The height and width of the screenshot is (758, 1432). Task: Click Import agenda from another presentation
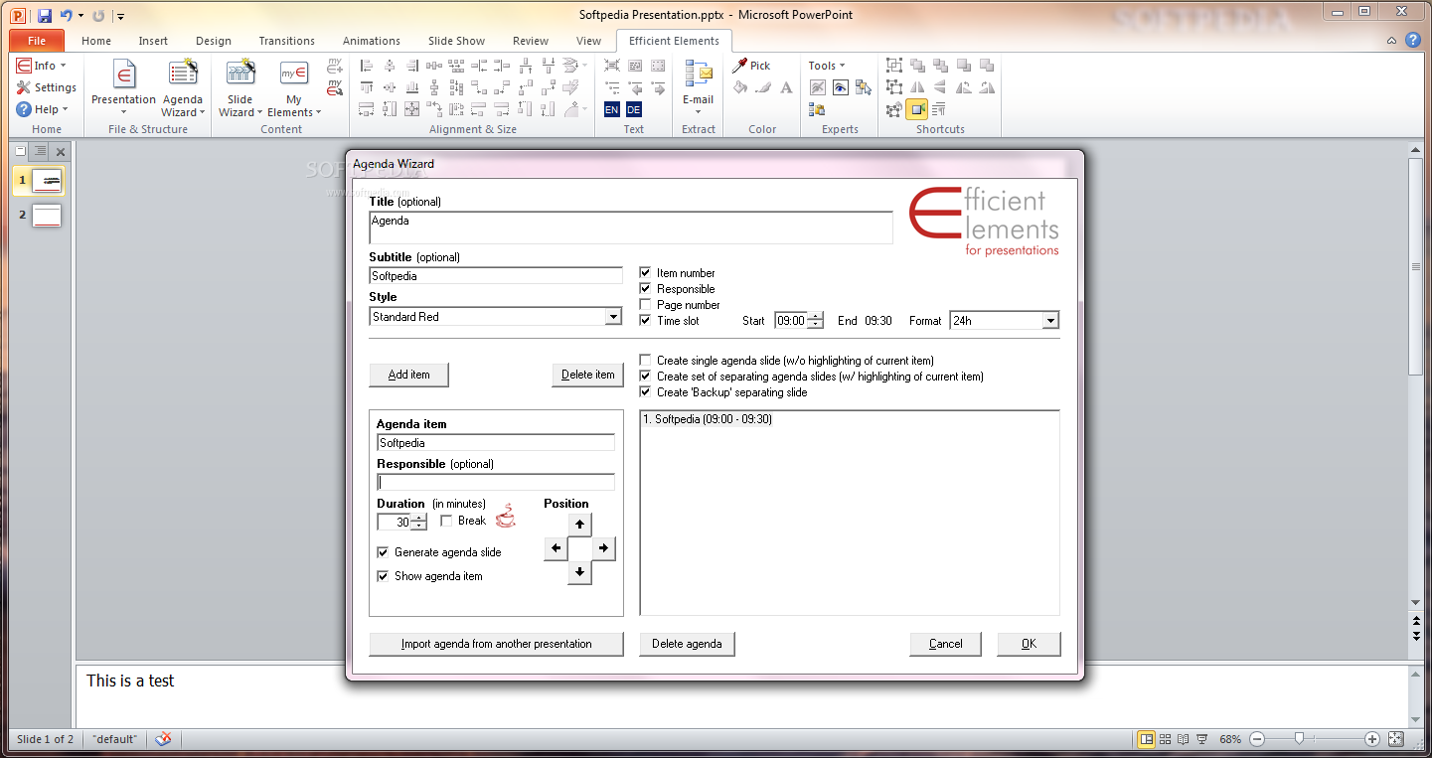pyautogui.click(x=497, y=644)
